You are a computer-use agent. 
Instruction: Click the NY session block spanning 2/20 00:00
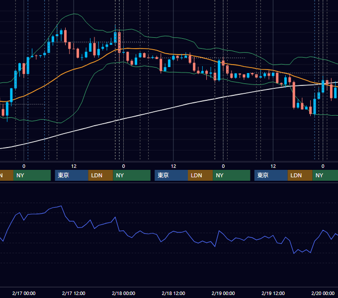coord(325,175)
